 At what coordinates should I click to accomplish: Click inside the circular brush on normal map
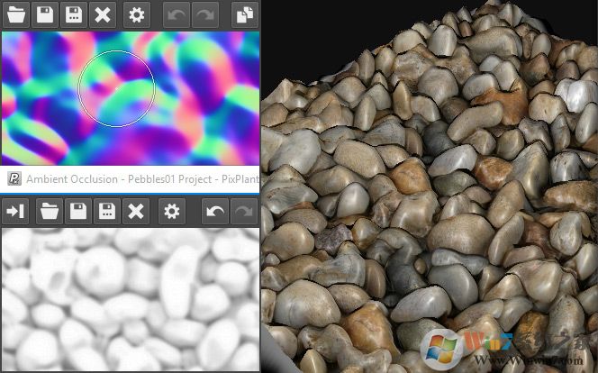coord(116,88)
